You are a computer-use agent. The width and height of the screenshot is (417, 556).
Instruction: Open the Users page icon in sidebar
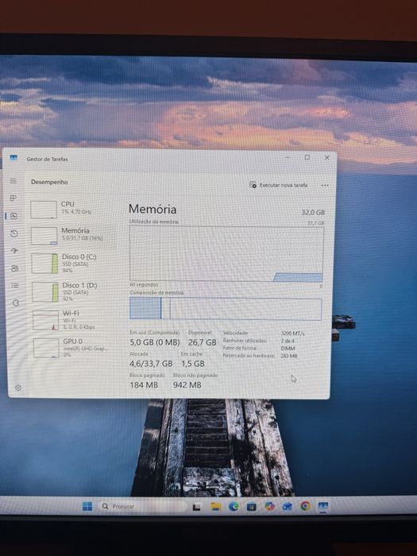pyautogui.click(x=15, y=268)
